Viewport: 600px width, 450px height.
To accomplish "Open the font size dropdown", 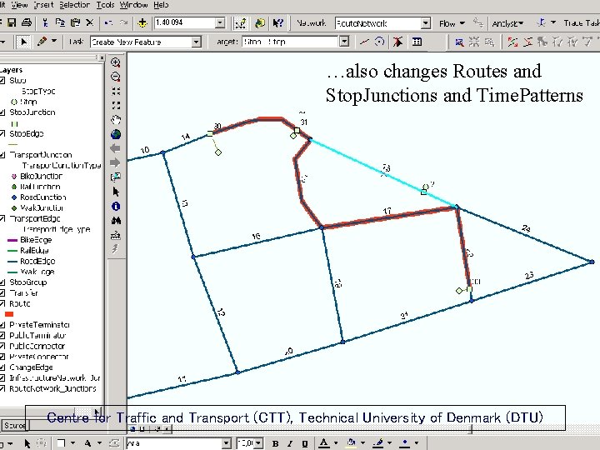I will (x=259, y=443).
